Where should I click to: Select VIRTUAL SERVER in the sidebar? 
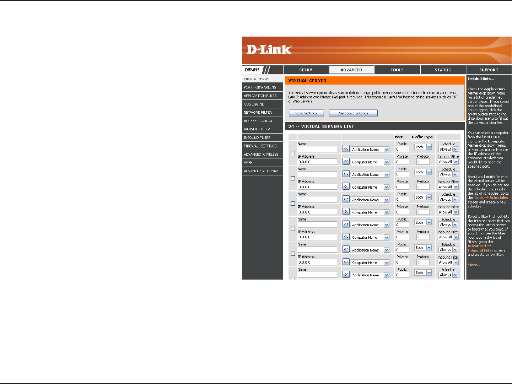263,79
